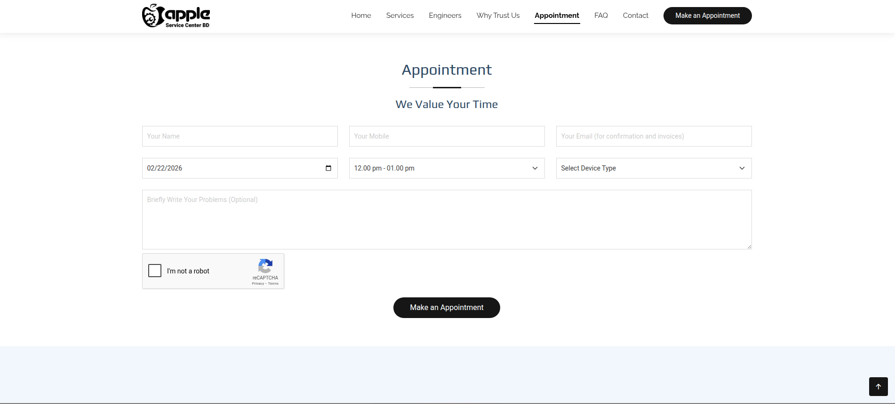Click the Apple Service Center BD logo
This screenshot has width=895, height=404.
click(176, 16)
